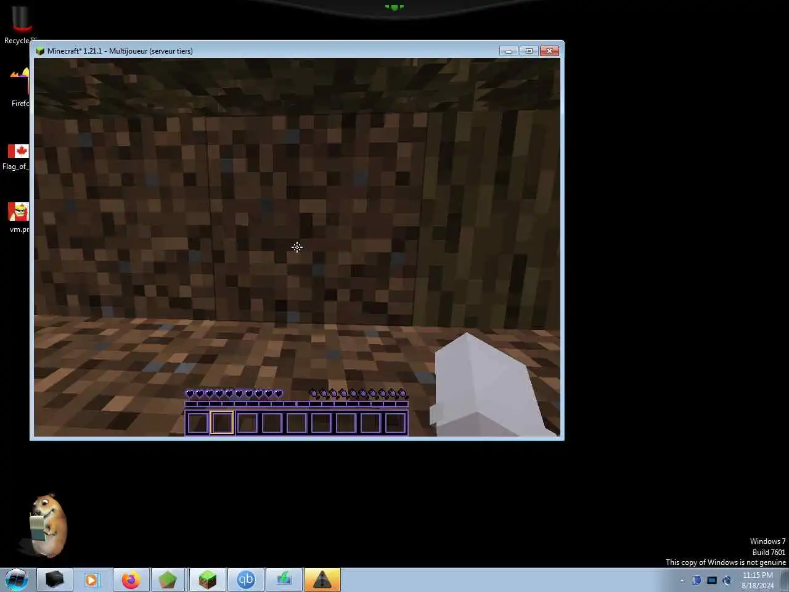Select the first hotbar slot in Minecraft
The height and width of the screenshot is (592, 789).
point(197,423)
